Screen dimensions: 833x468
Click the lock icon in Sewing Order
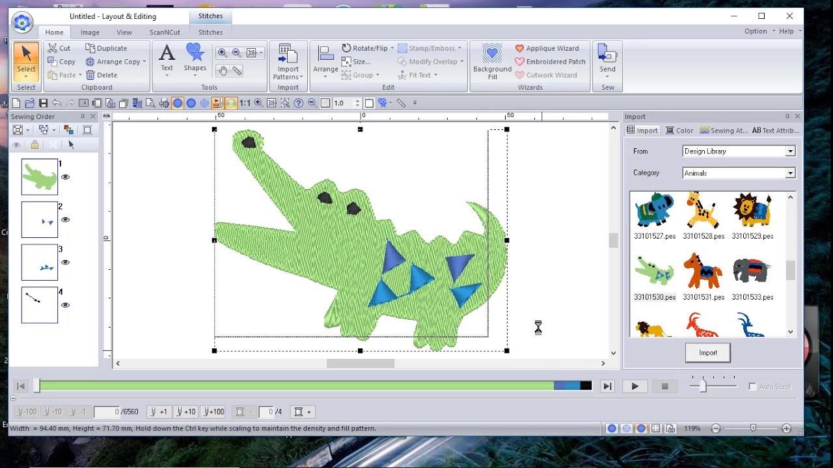click(34, 145)
